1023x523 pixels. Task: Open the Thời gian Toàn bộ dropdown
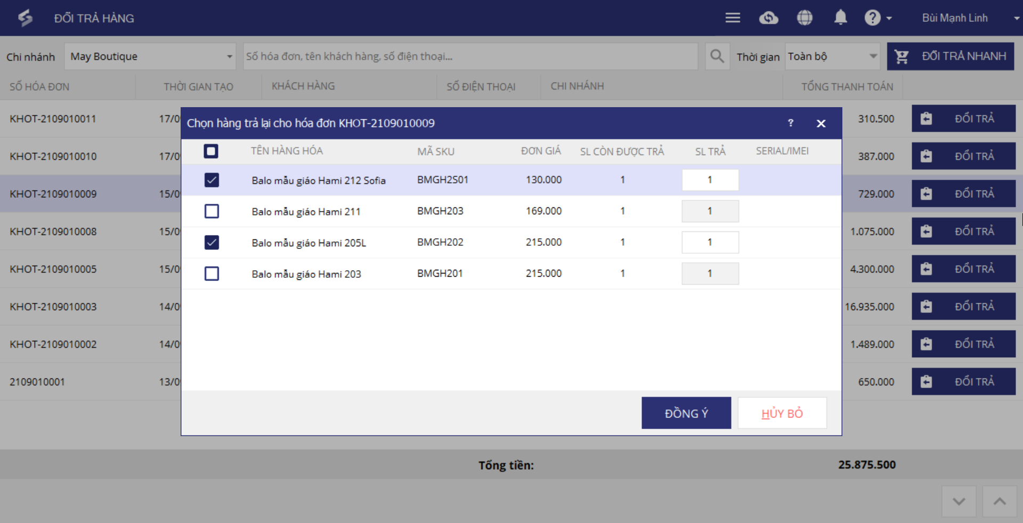tap(832, 57)
